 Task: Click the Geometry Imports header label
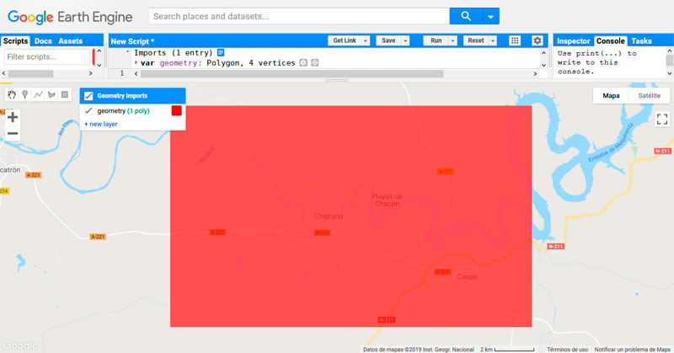[x=122, y=96]
